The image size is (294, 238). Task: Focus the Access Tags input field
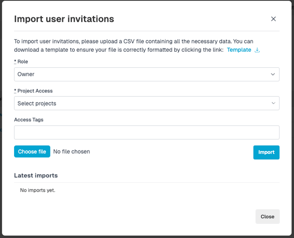click(x=147, y=133)
